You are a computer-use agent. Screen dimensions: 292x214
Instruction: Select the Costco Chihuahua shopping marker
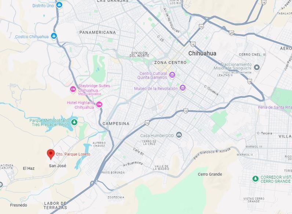(54, 35)
